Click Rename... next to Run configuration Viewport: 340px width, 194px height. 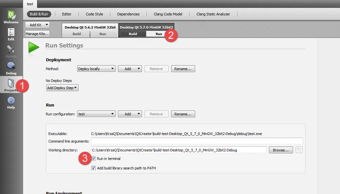coord(183,114)
